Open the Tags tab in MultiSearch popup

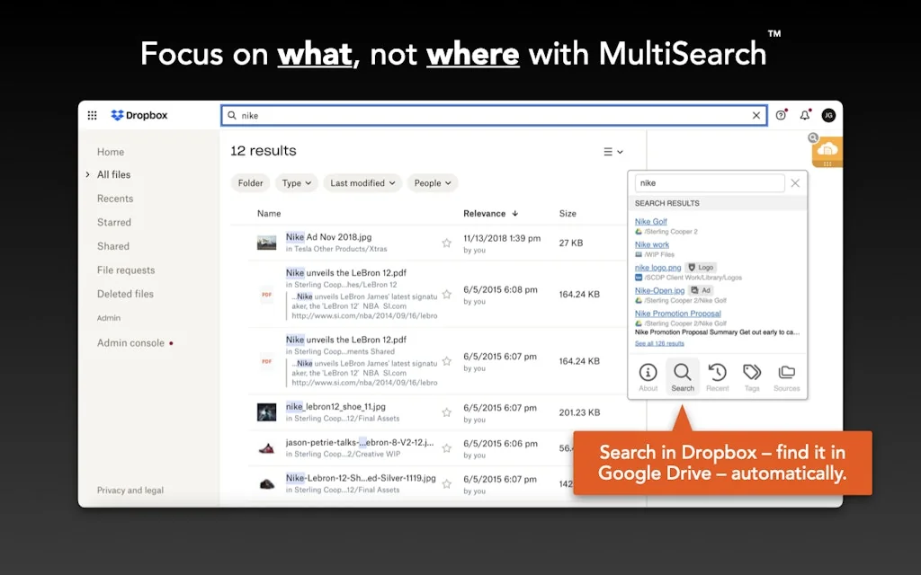752,377
